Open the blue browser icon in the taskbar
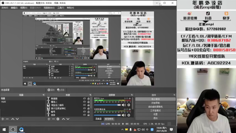Screen dimensions: 236x133 pos(21,129)
